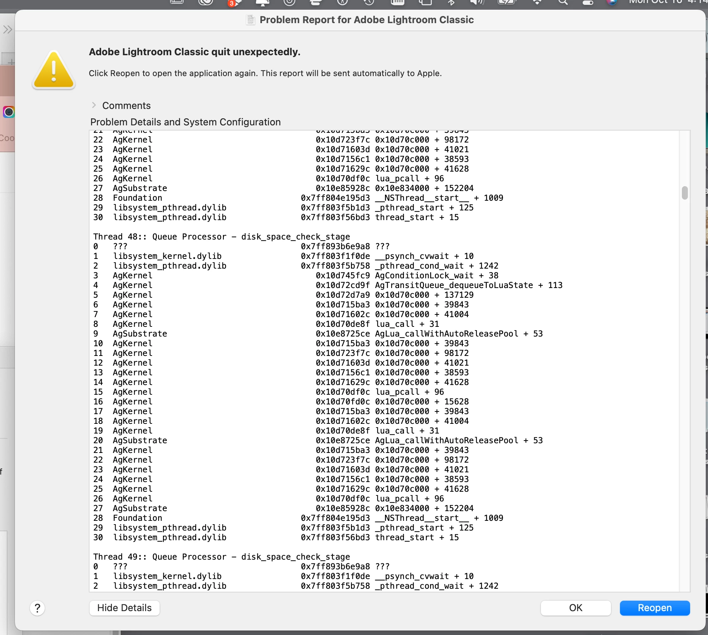Click the Creative Cloud menu bar icon

pyautogui.click(x=206, y=2)
